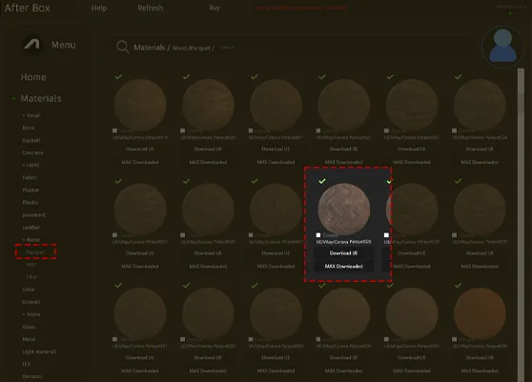Expand the HDRI category
Screen dimensions: 532x382
pos(31,165)
